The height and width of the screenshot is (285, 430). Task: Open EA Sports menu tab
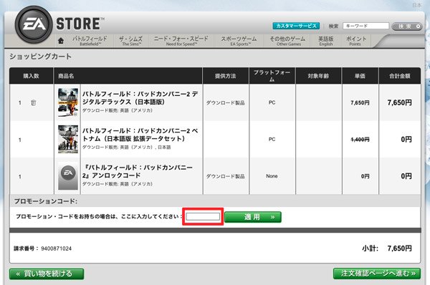pos(239,41)
